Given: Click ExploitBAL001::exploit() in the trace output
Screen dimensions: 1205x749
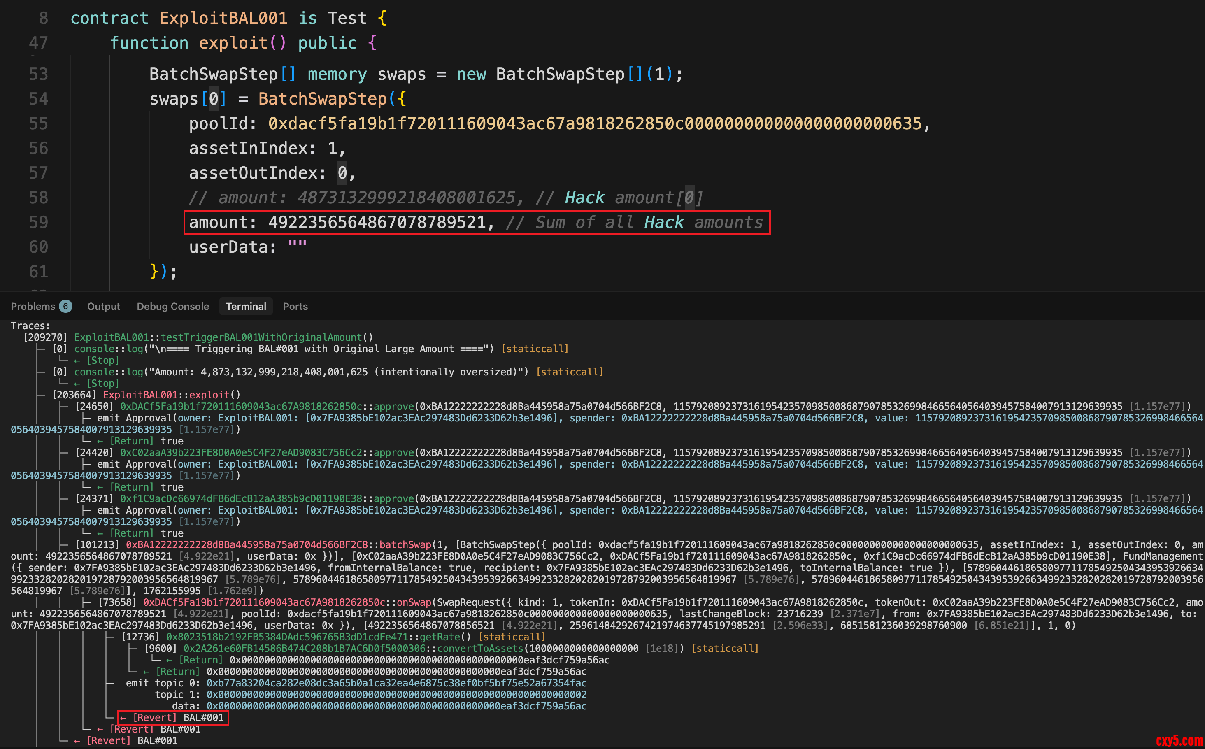Looking at the screenshot, I should [171, 395].
